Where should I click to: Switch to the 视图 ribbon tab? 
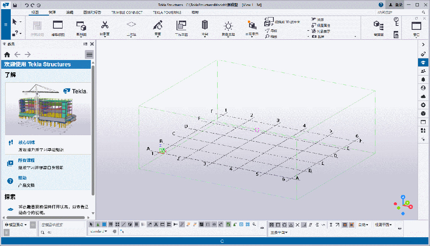(35, 12)
